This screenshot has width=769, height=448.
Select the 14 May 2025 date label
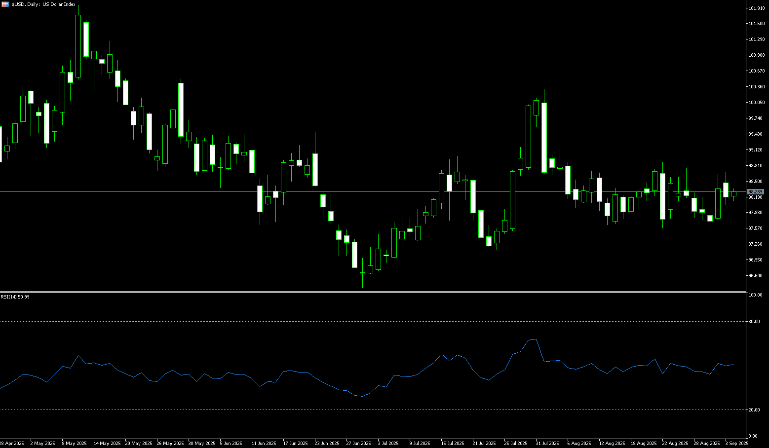(x=107, y=444)
